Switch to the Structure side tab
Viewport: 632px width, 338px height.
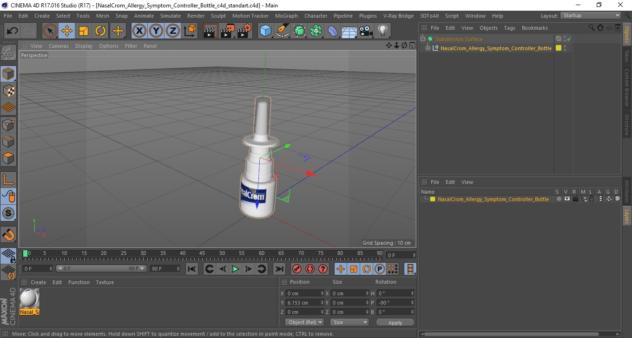[x=627, y=124]
